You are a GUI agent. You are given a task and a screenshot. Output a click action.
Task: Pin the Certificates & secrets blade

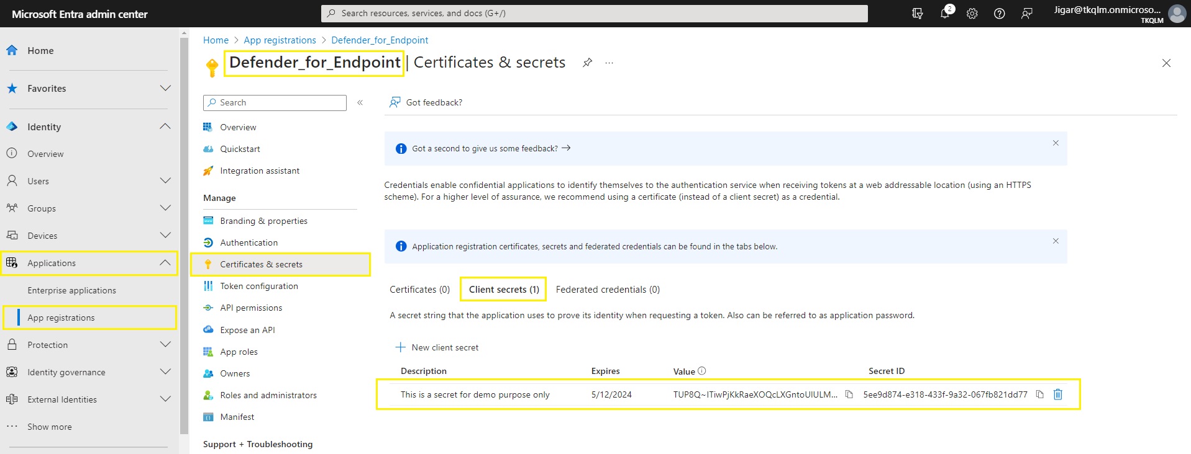pyautogui.click(x=587, y=63)
